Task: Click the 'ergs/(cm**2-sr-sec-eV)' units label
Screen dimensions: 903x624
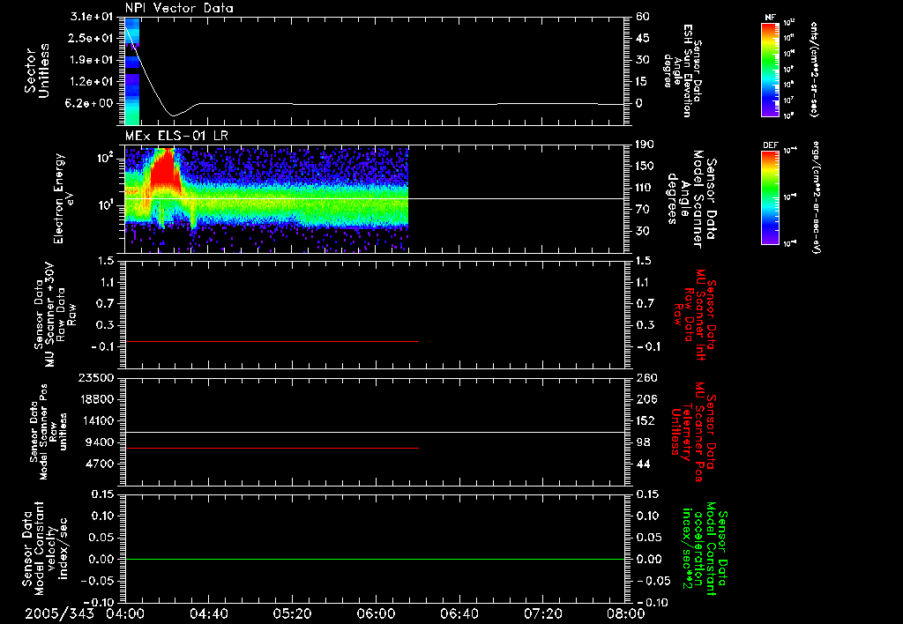Action: [815, 197]
